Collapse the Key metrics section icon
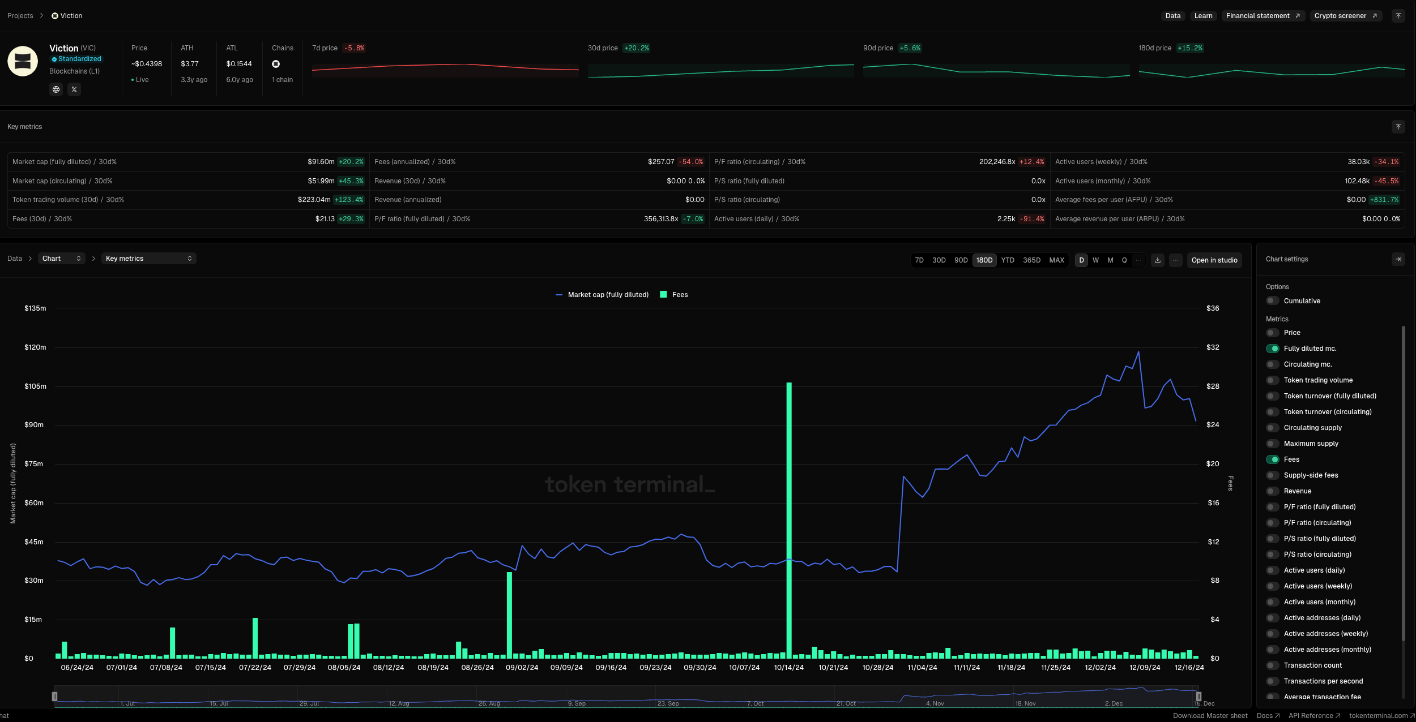 click(x=1398, y=127)
